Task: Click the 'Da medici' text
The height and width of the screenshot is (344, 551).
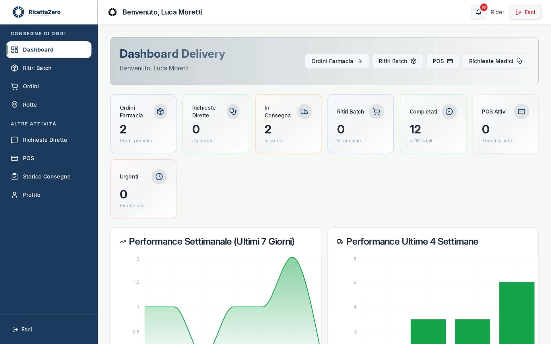Action: pyautogui.click(x=203, y=140)
